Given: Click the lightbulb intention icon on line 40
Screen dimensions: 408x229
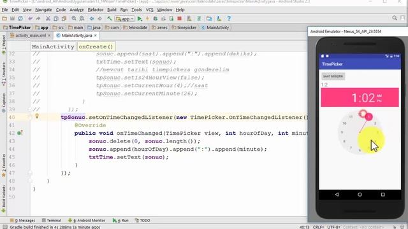Looking at the screenshot, I should [37, 116].
